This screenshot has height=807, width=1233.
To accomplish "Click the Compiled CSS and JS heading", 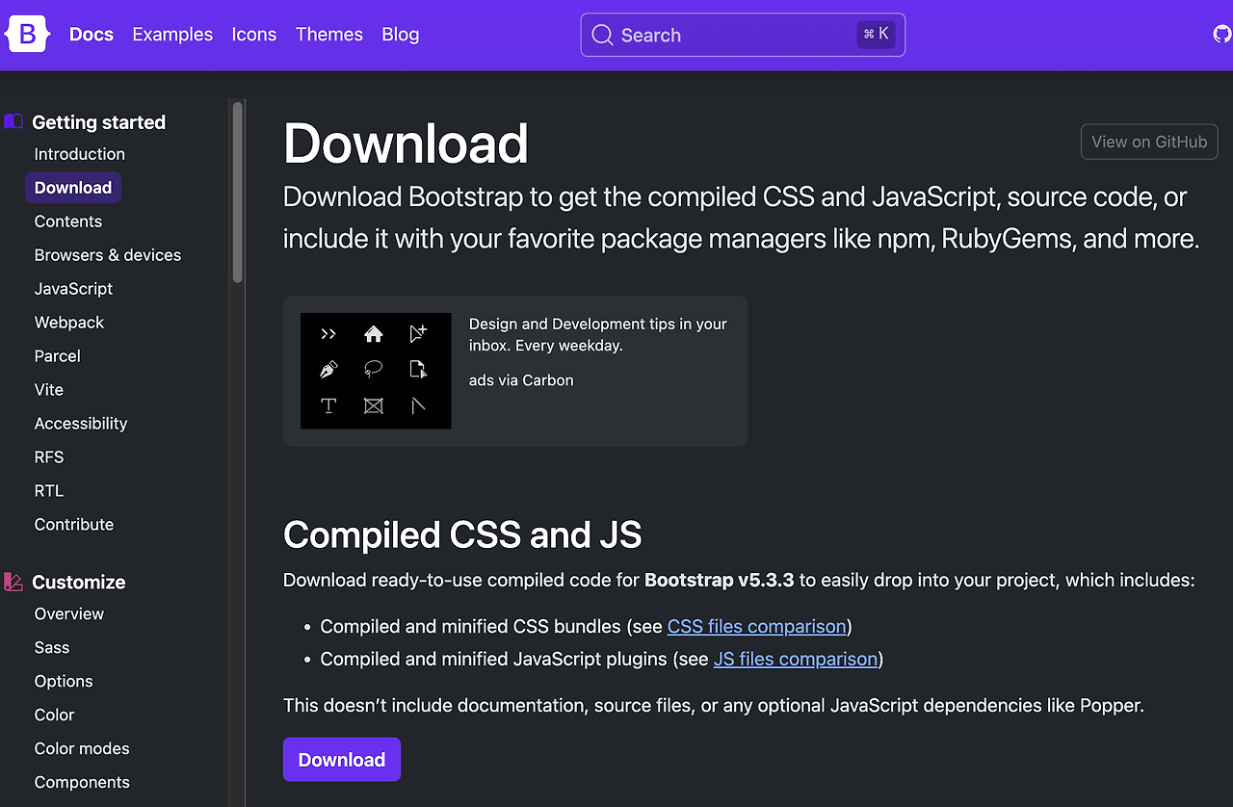I will pos(462,534).
